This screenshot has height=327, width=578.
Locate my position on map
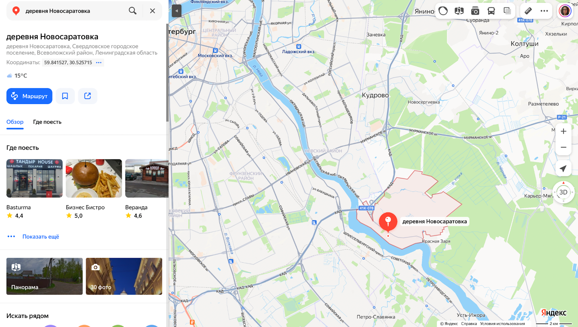point(563,168)
